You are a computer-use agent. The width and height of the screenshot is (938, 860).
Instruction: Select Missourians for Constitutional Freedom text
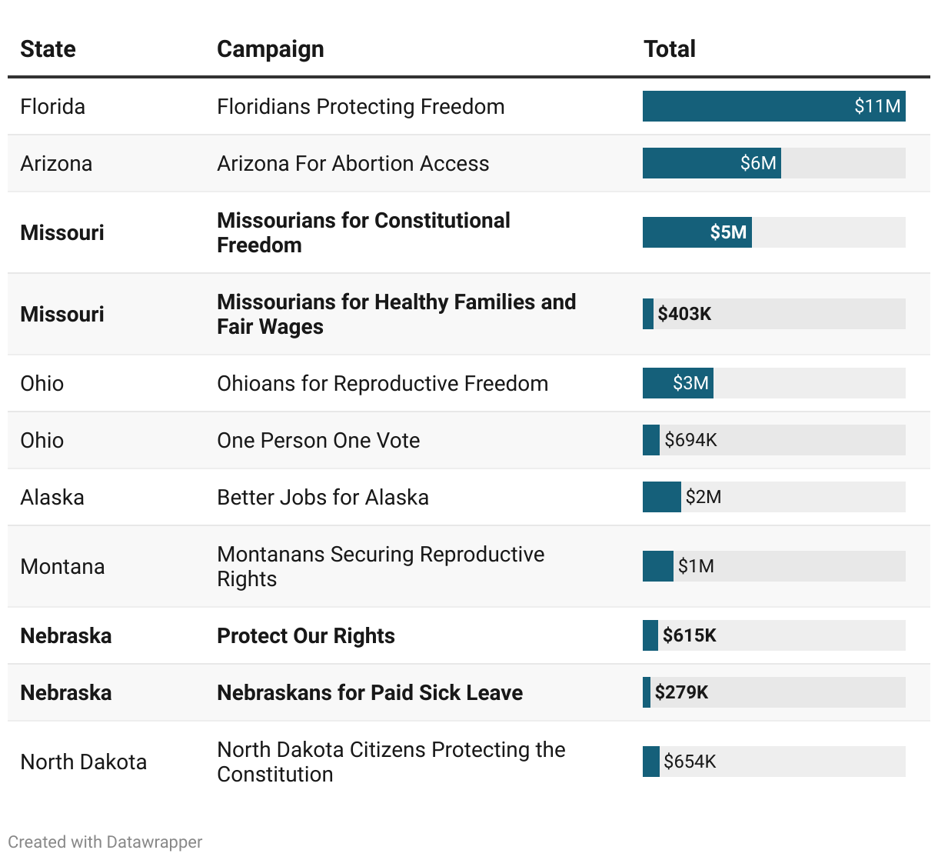pos(363,232)
